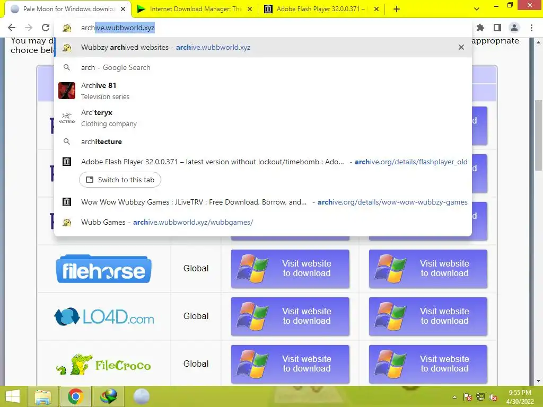Viewport: 543px width, 407px height.
Task: Open the Windows Start button
Action: 13,396
